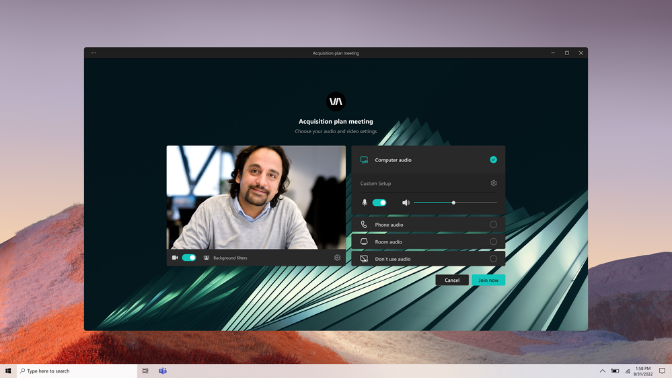This screenshot has width=672, height=378.
Task: Click the Room audio device icon
Action: (364, 241)
